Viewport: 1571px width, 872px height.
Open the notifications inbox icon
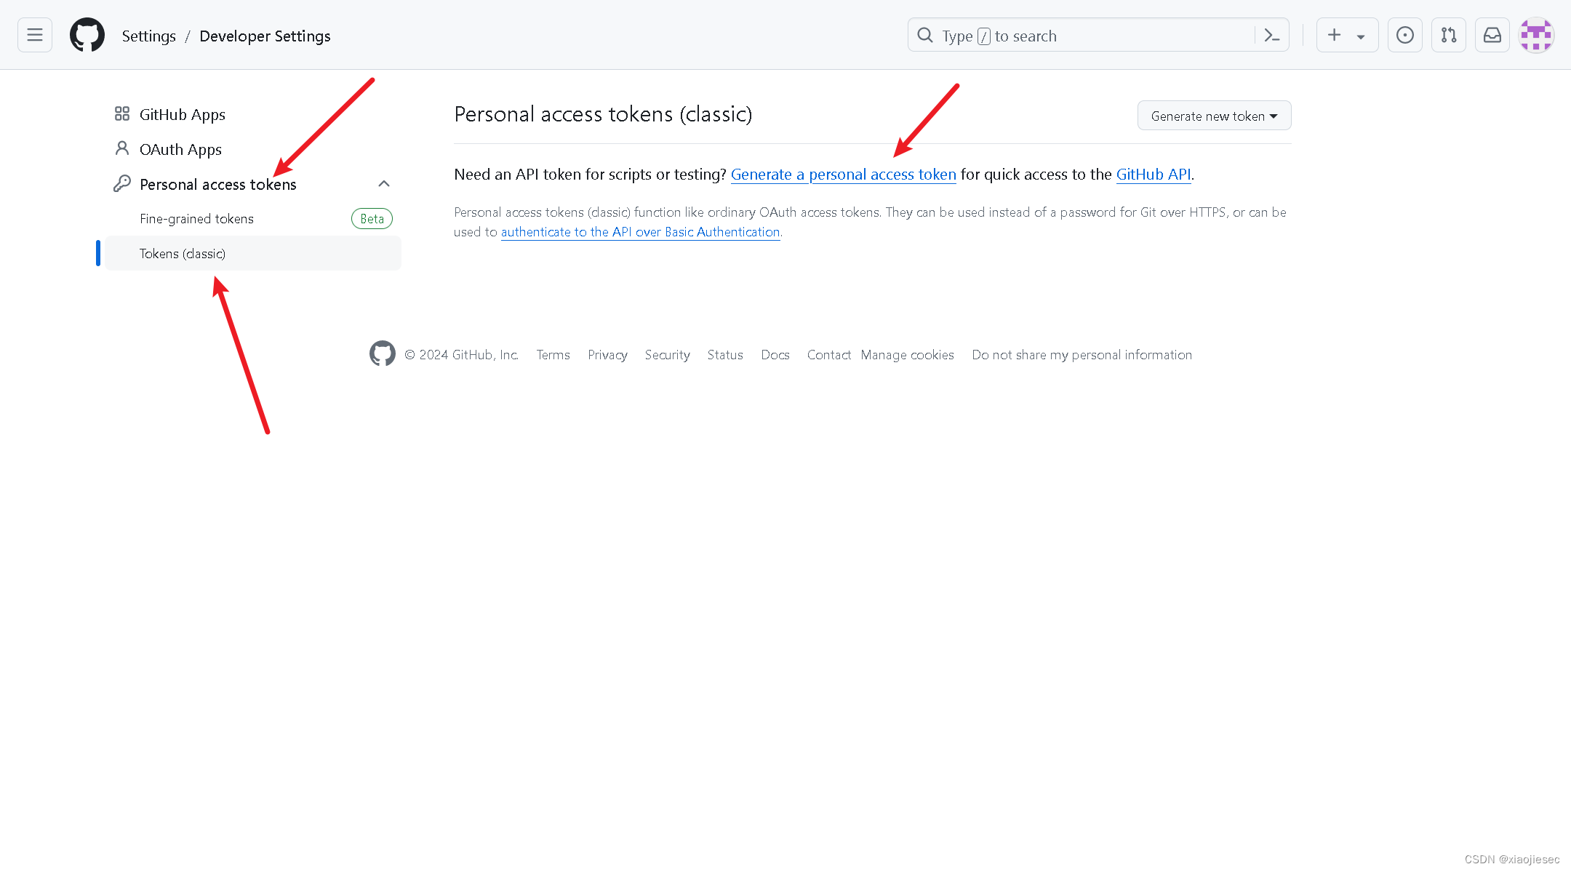click(1492, 35)
